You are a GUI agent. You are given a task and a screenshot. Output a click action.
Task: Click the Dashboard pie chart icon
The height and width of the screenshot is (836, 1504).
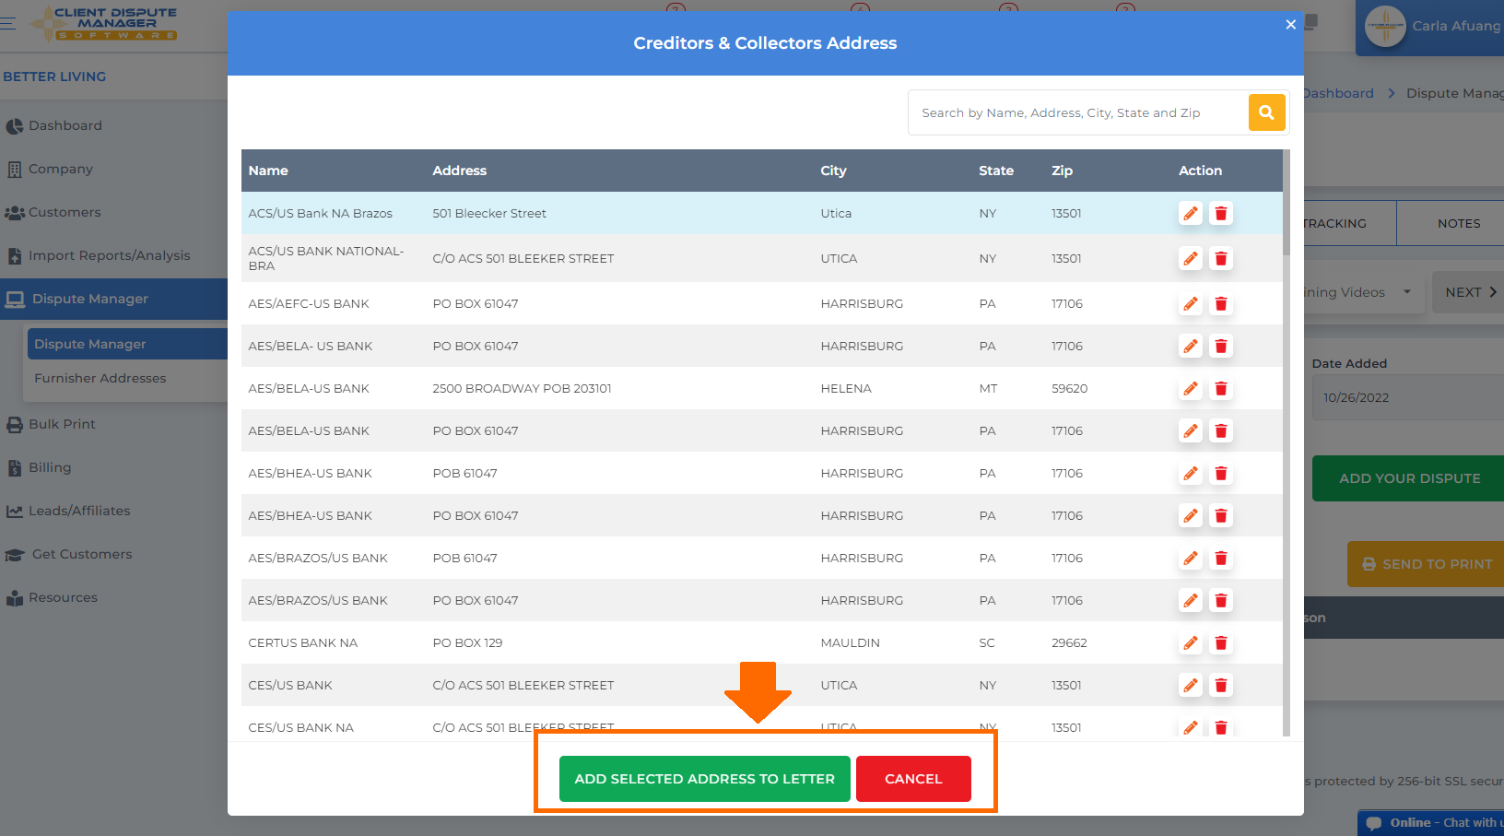(15, 126)
